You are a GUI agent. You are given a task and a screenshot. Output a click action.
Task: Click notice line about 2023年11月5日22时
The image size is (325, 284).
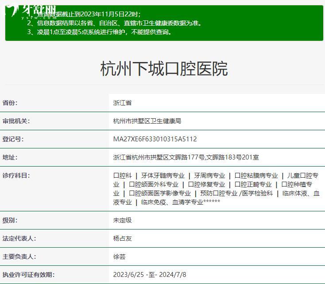tap(84, 14)
